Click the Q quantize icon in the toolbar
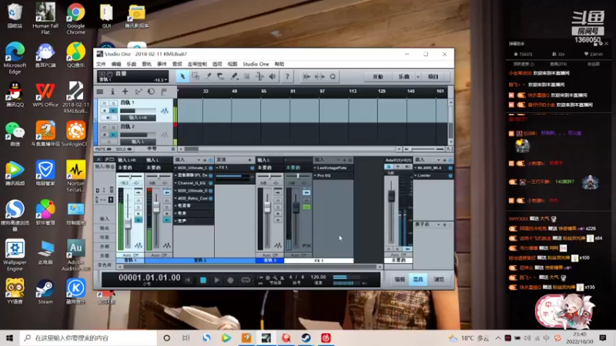 333,76
